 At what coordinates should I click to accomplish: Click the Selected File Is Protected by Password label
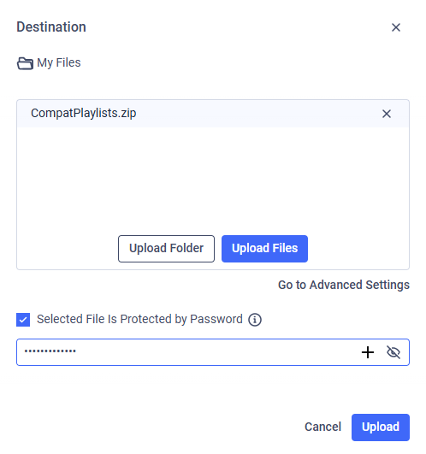click(139, 319)
